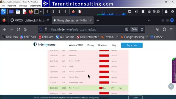Click the scroll-to-top arrow button
The height and width of the screenshot is (99, 176).
pos(171,86)
